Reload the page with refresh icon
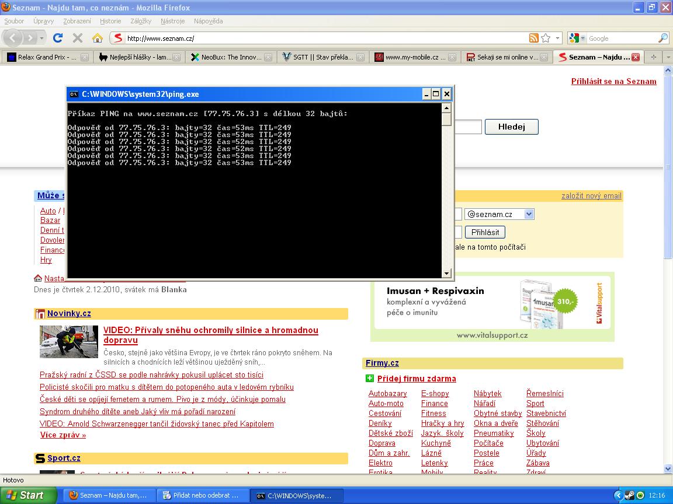Viewport: 673px width, 504px height. coord(57,38)
